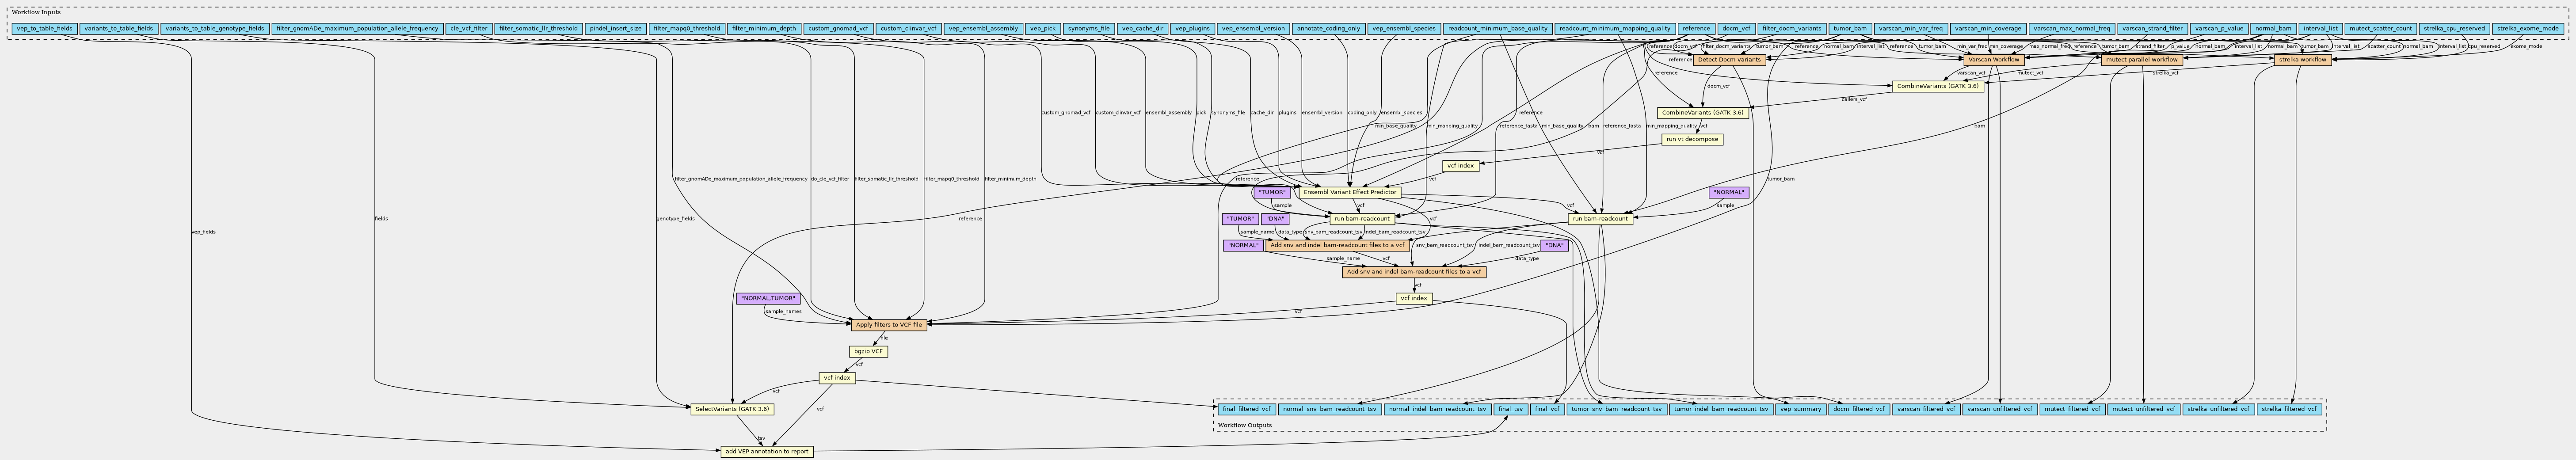The image size is (2576, 460).
Task: Select the filter_somatic_llr_threshold input node
Action: point(538,29)
